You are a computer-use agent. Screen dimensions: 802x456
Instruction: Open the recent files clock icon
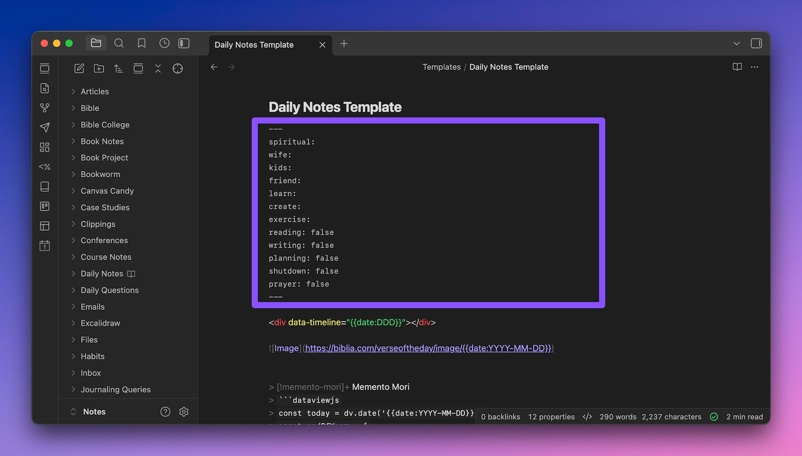click(164, 44)
